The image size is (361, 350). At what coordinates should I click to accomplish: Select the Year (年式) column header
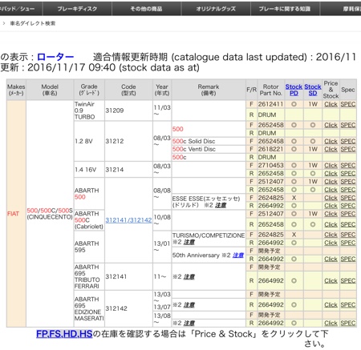pyautogui.click(x=162, y=90)
